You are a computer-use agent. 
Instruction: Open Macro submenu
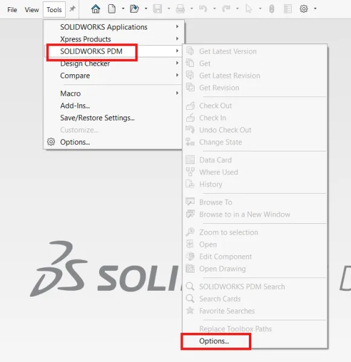[x=114, y=94]
